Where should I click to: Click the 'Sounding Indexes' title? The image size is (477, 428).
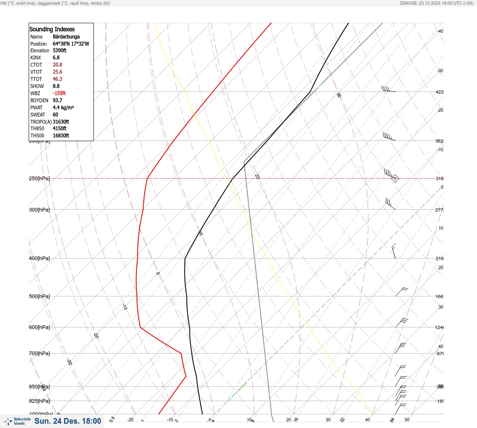pos(52,29)
